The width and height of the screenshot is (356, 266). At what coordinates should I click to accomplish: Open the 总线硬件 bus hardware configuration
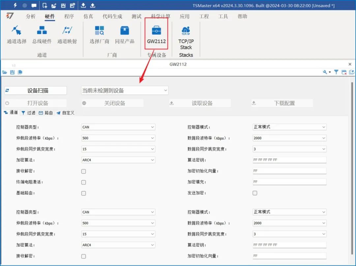[42, 35]
